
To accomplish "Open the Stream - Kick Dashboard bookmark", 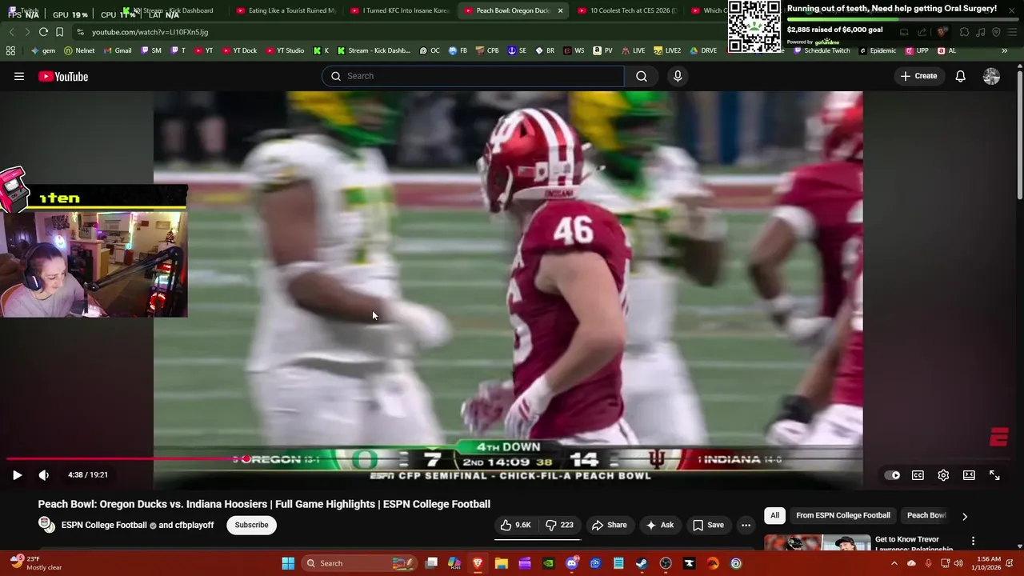I will [374, 50].
